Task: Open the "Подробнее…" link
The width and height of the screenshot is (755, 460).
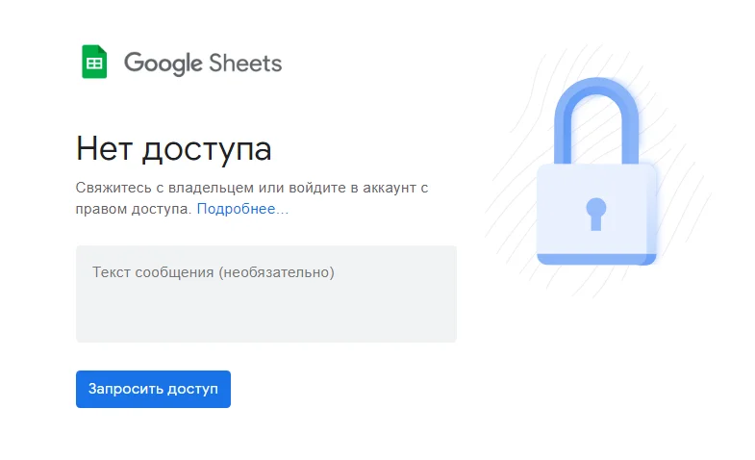Action: click(242, 209)
